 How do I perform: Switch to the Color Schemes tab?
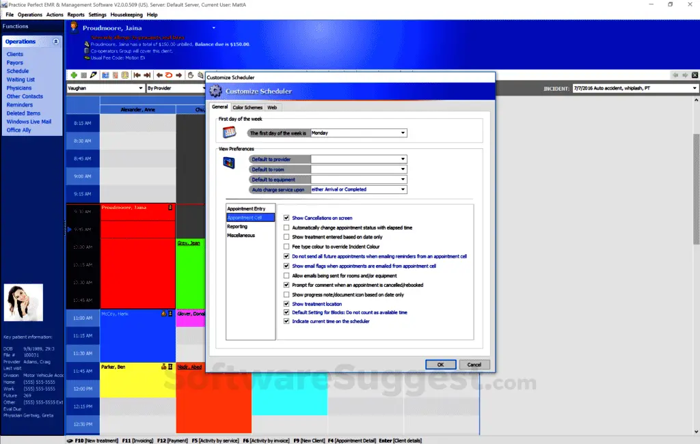247,107
